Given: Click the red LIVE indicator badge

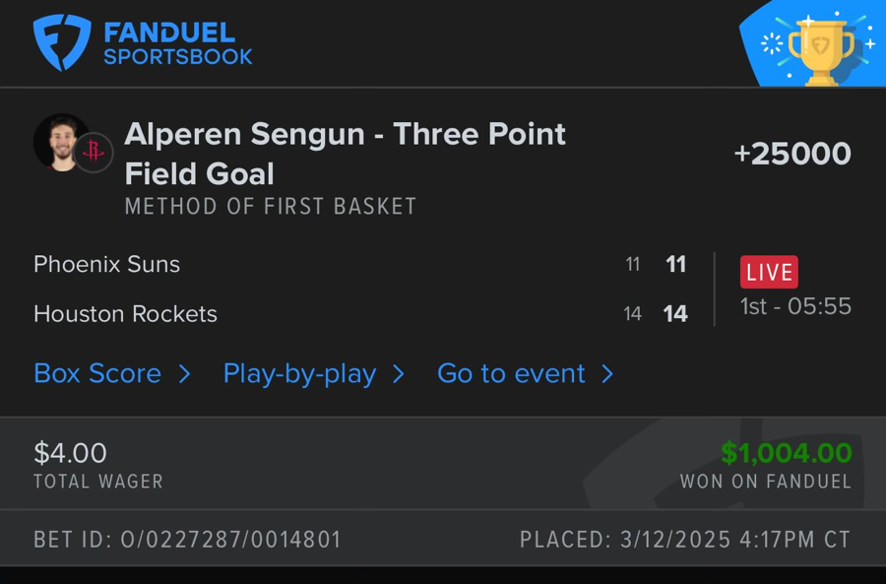Looking at the screenshot, I should click(769, 272).
